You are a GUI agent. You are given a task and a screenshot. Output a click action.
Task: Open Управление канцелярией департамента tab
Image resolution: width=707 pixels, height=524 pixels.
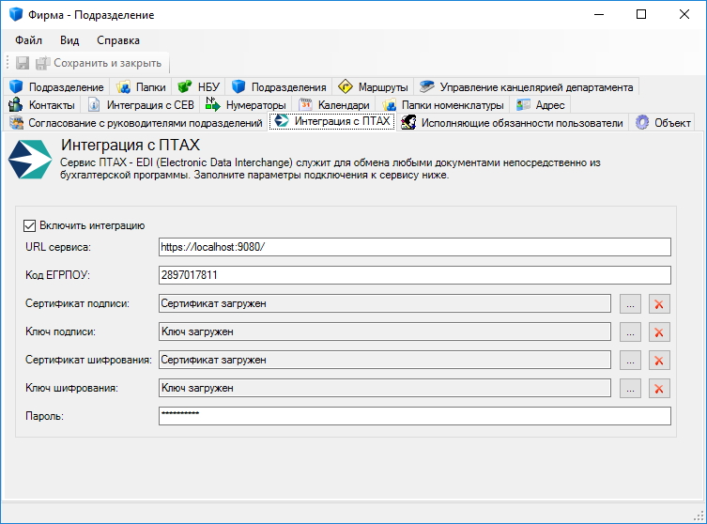[x=526, y=86]
